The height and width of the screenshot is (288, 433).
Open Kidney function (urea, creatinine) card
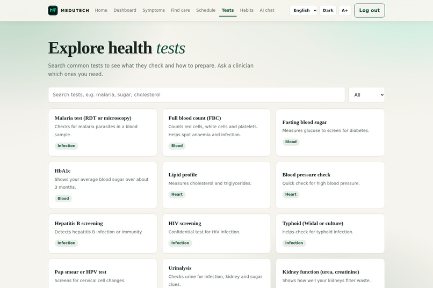pyautogui.click(x=330, y=274)
